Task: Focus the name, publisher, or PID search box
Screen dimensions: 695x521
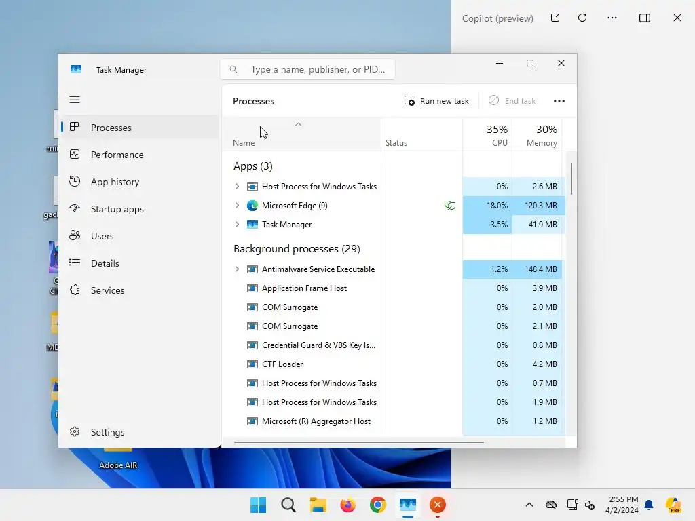Action: tap(307, 69)
